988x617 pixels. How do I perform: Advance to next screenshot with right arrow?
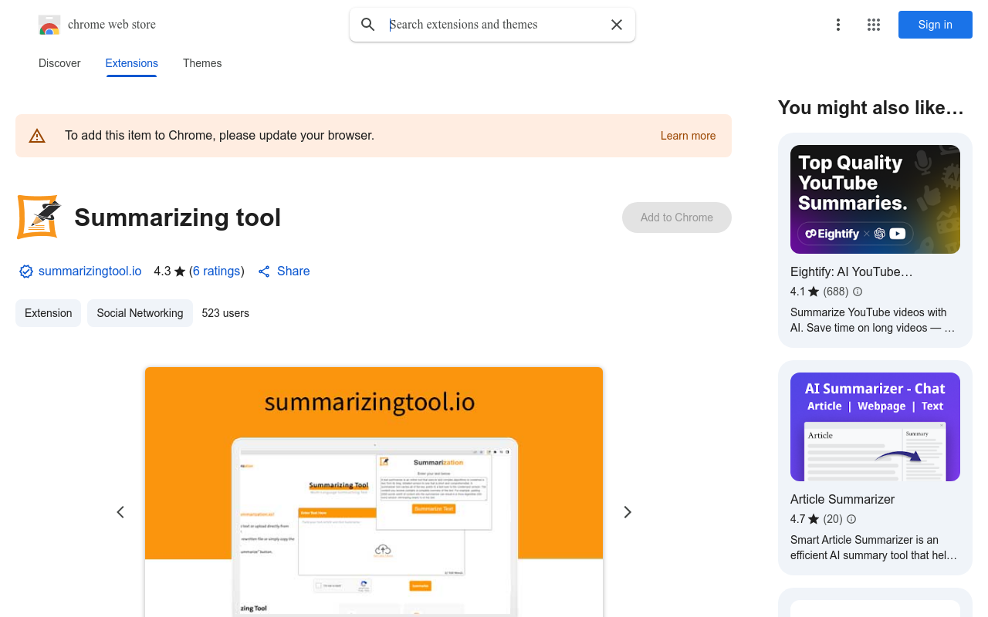click(x=628, y=512)
